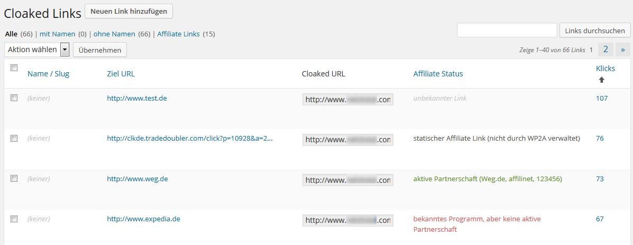Click the Links durchsuchen button

[594, 31]
